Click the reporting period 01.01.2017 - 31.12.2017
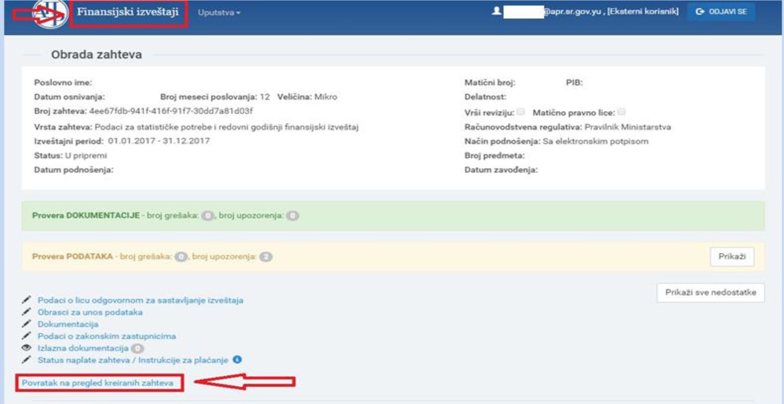This screenshot has height=404, width=784. (x=159, y=141)
